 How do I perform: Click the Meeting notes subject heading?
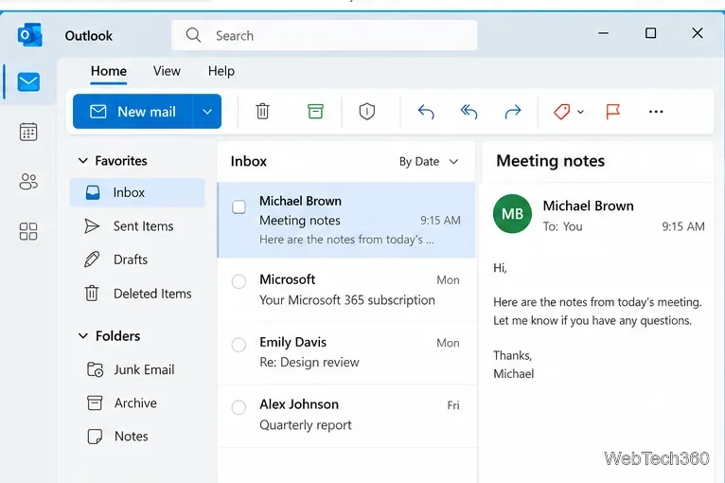click(550, 161)
